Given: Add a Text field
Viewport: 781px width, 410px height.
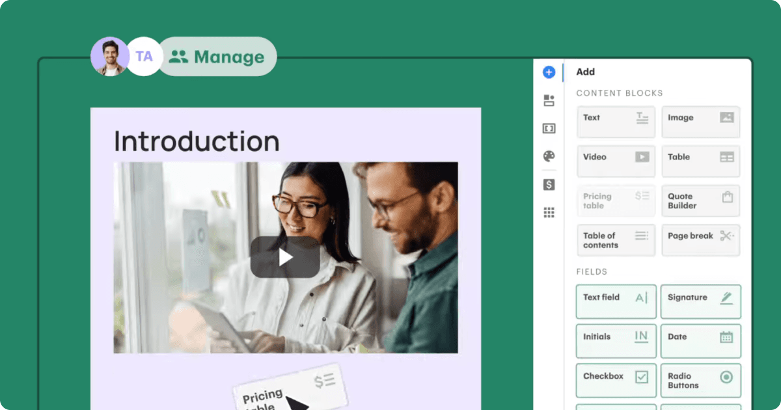Looking at the screenshot, I should click(616, 301).
